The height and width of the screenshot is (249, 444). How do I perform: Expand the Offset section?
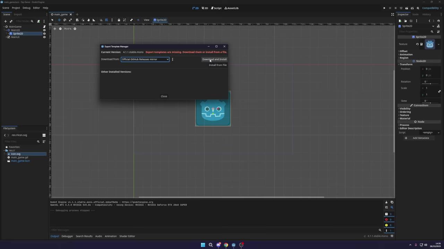click(x=403, y=51)
